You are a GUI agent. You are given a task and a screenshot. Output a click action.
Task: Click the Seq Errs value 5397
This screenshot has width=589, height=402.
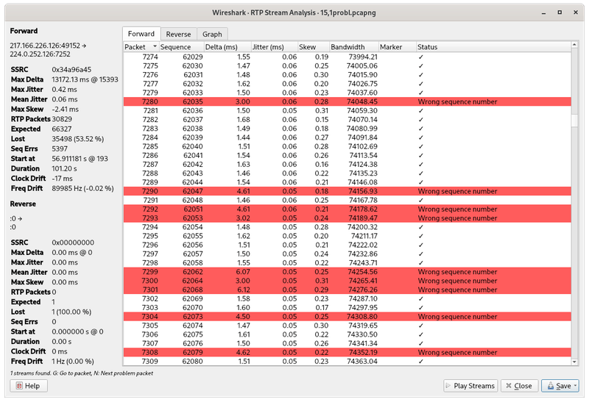tap(60, 149)
